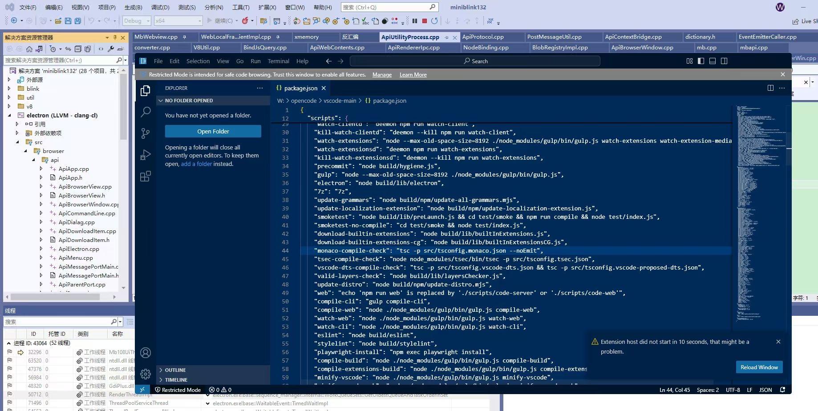Click Visual Studio Save All button in toolbar
818x411 pixels.
(78, 21)
